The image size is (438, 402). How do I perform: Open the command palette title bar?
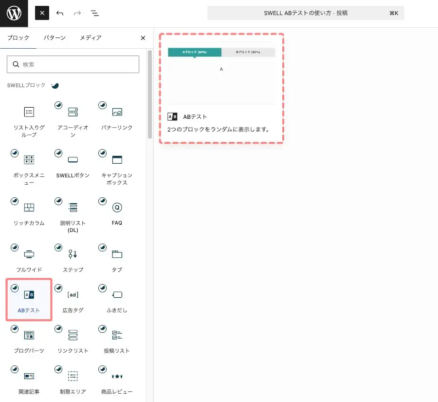pos(306,13)
